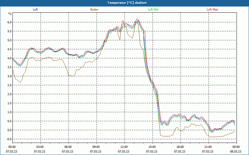Click the 'Luft Max' legend label

[212, 10]
